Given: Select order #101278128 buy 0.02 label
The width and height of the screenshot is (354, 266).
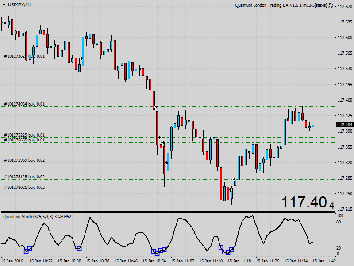Looking at the screenshot, I should click(x=24, y=176).
